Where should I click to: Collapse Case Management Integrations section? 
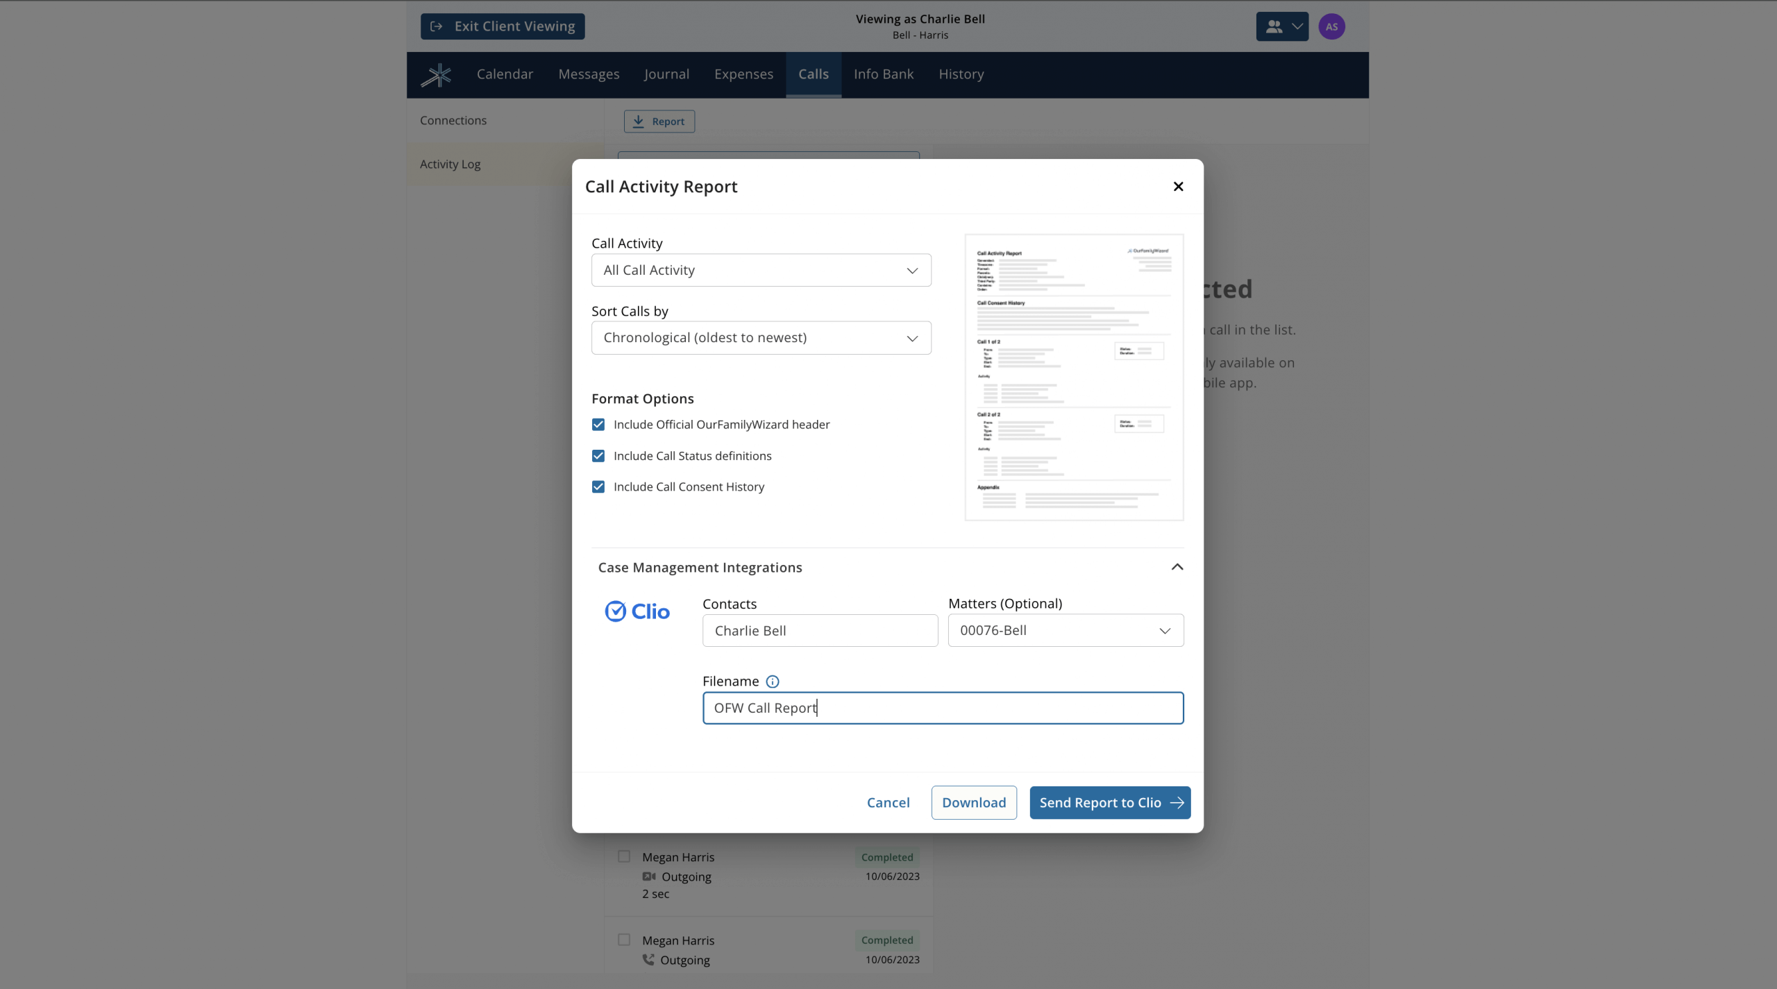[x=1177, y=568]
